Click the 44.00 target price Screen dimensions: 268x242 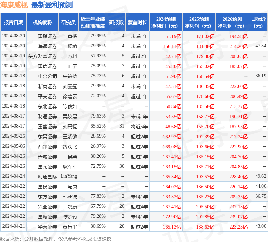pos(261,186)
